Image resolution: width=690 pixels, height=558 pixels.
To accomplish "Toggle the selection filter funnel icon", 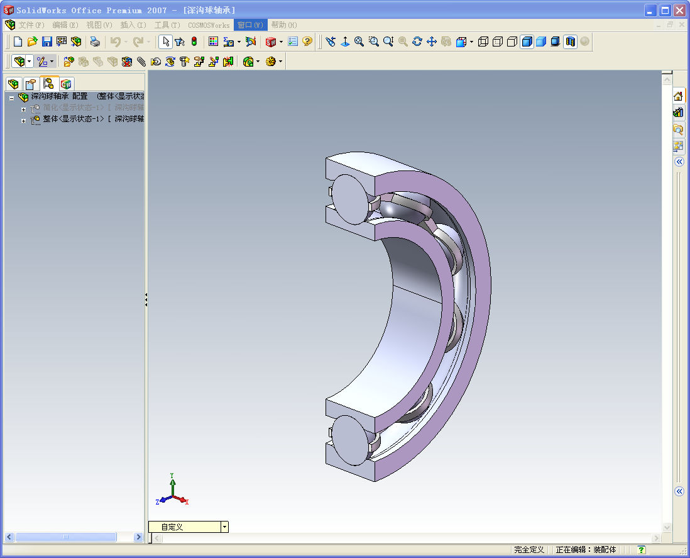I will 180,42.
